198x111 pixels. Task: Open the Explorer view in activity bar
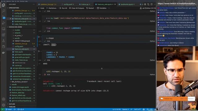click(3, 5)
